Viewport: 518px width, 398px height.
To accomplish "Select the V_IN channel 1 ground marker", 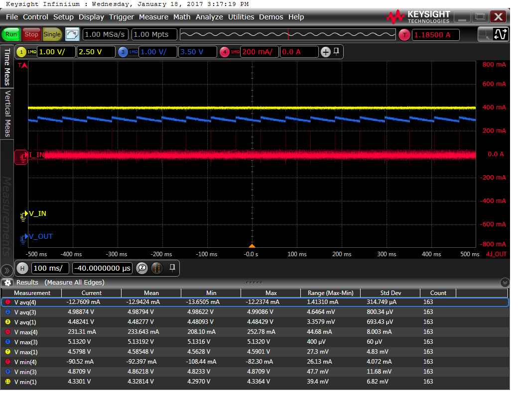I will coord(23,215).
